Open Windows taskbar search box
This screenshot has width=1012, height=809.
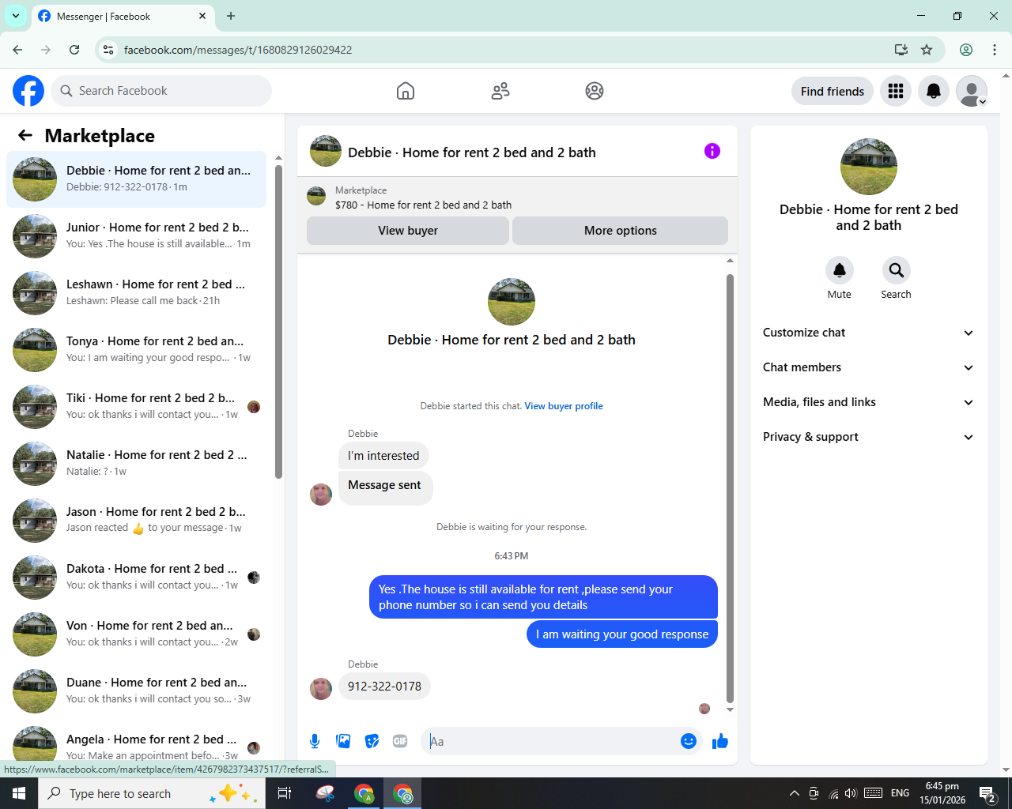(150, 793)
